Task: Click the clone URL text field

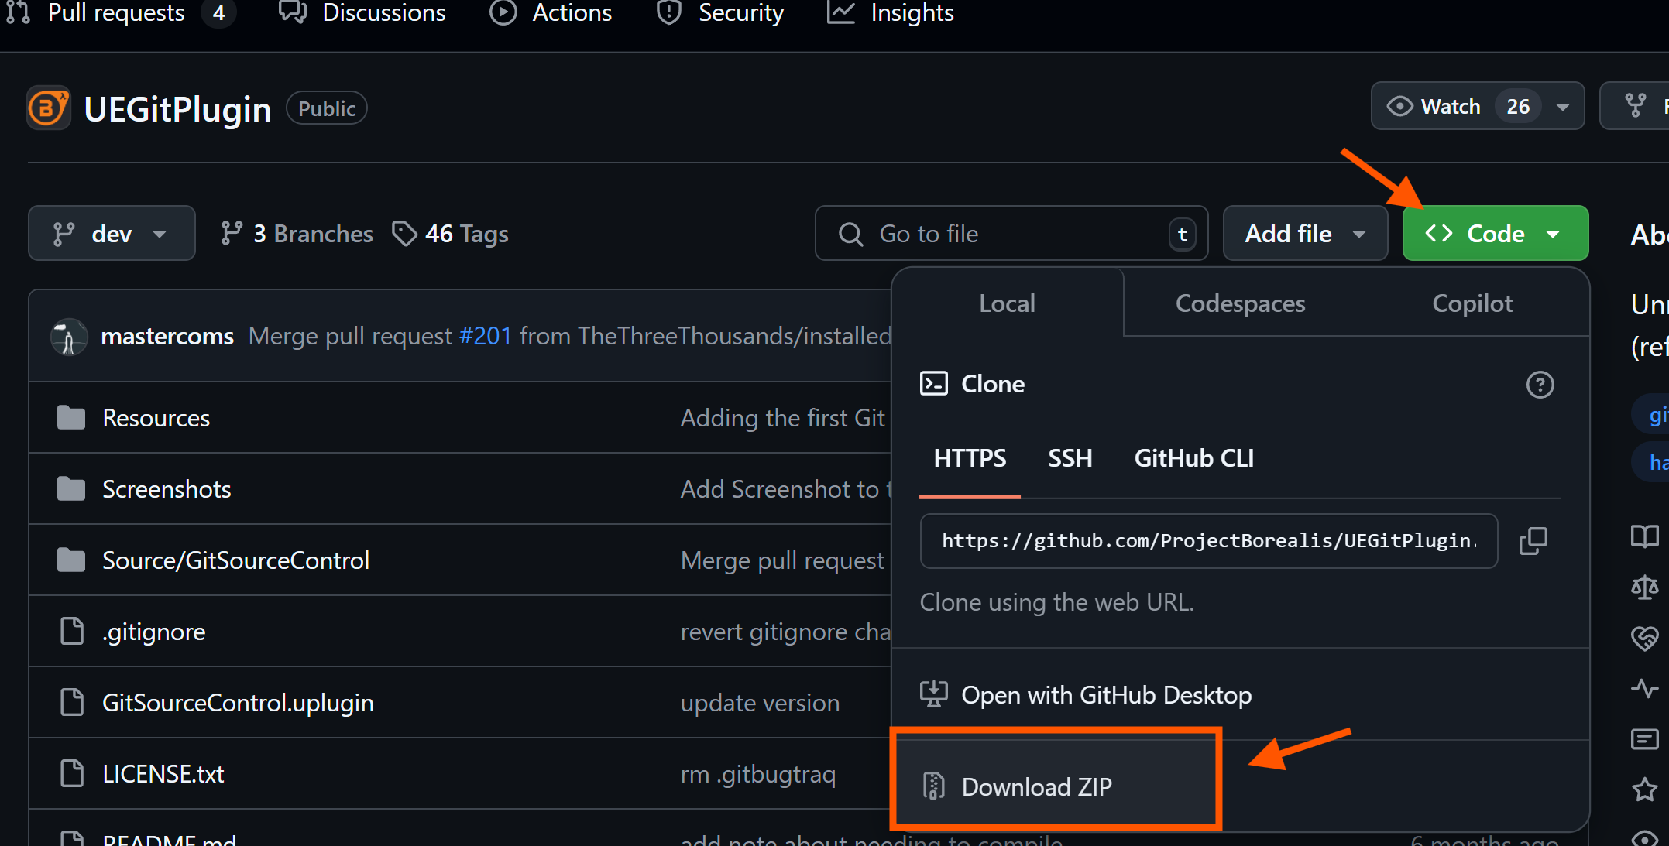Action: click(1208, 540)
